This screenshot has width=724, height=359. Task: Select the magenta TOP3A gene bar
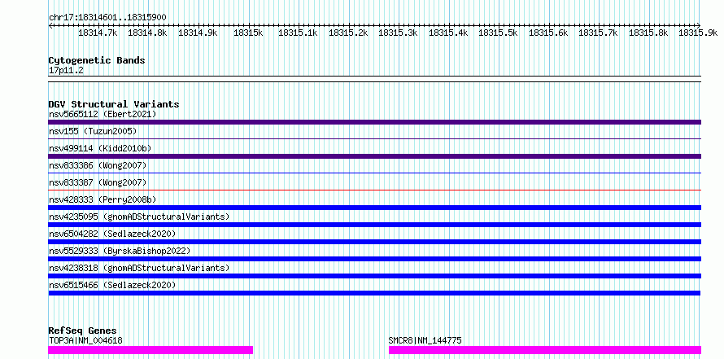150,350
